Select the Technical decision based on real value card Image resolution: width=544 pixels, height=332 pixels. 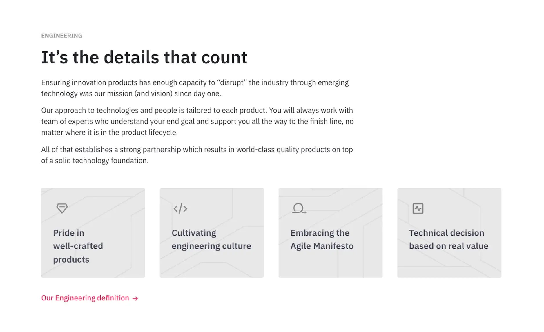click(449, 233)
